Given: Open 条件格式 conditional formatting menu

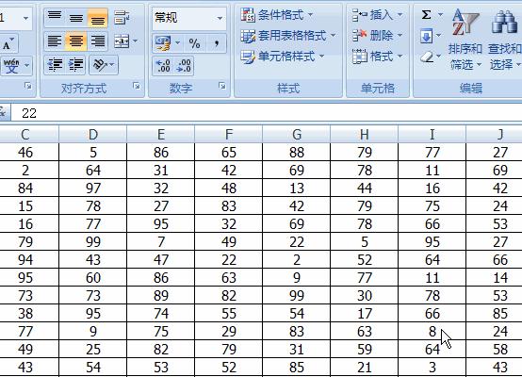Looking at the screenshot, I should click(x=277, y=15).
